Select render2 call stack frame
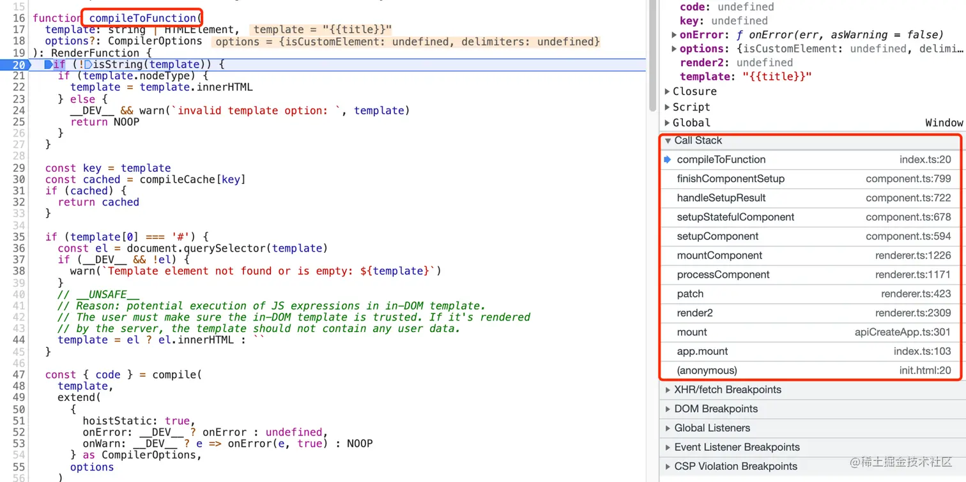The height and width of the screenshot is (482, 966). (x=811, y=313)
